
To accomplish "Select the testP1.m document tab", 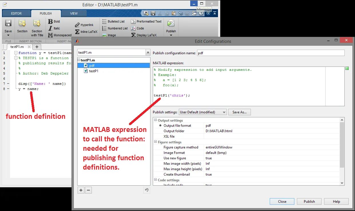I will click(17, 47).
